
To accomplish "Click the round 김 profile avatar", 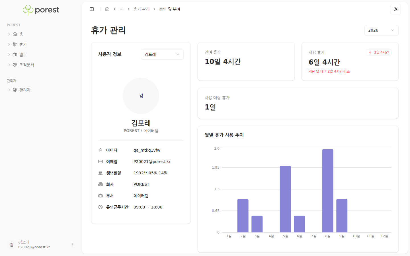I will point(141,96).
